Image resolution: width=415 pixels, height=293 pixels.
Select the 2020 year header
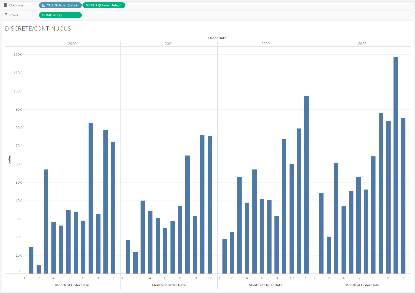(x=72, y=44)
